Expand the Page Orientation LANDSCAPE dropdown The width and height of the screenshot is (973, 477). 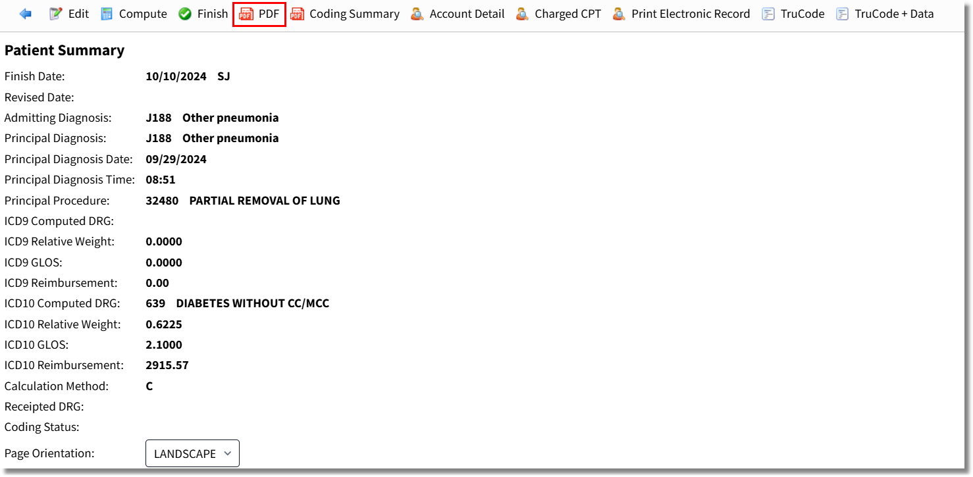[192, 453]
